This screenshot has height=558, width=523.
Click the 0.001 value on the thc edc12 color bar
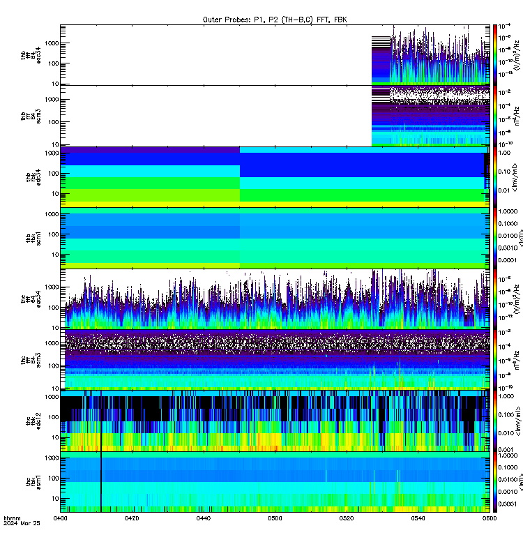coord(506,449)
